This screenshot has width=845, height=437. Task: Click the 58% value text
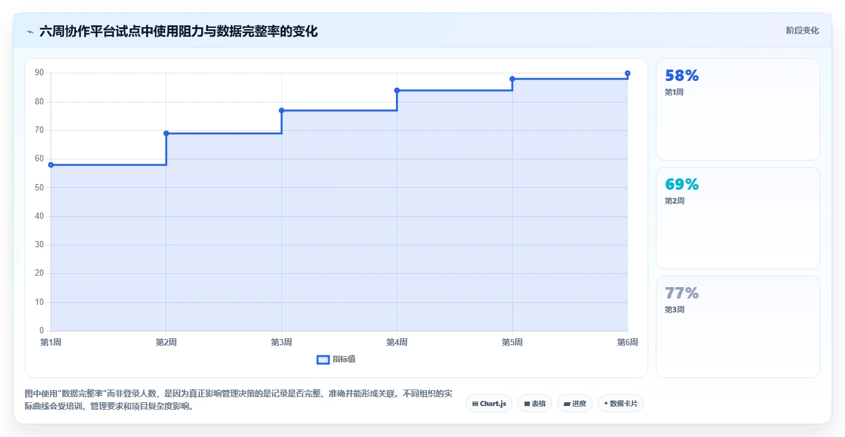click(x=682, y=76)
